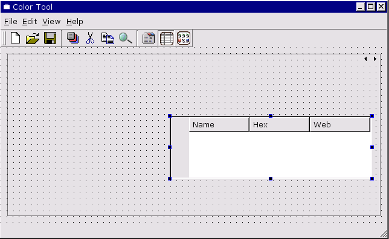Viewport: 389px width, 239px height.
Task: Click the Name column header
Action: point(219,124)
